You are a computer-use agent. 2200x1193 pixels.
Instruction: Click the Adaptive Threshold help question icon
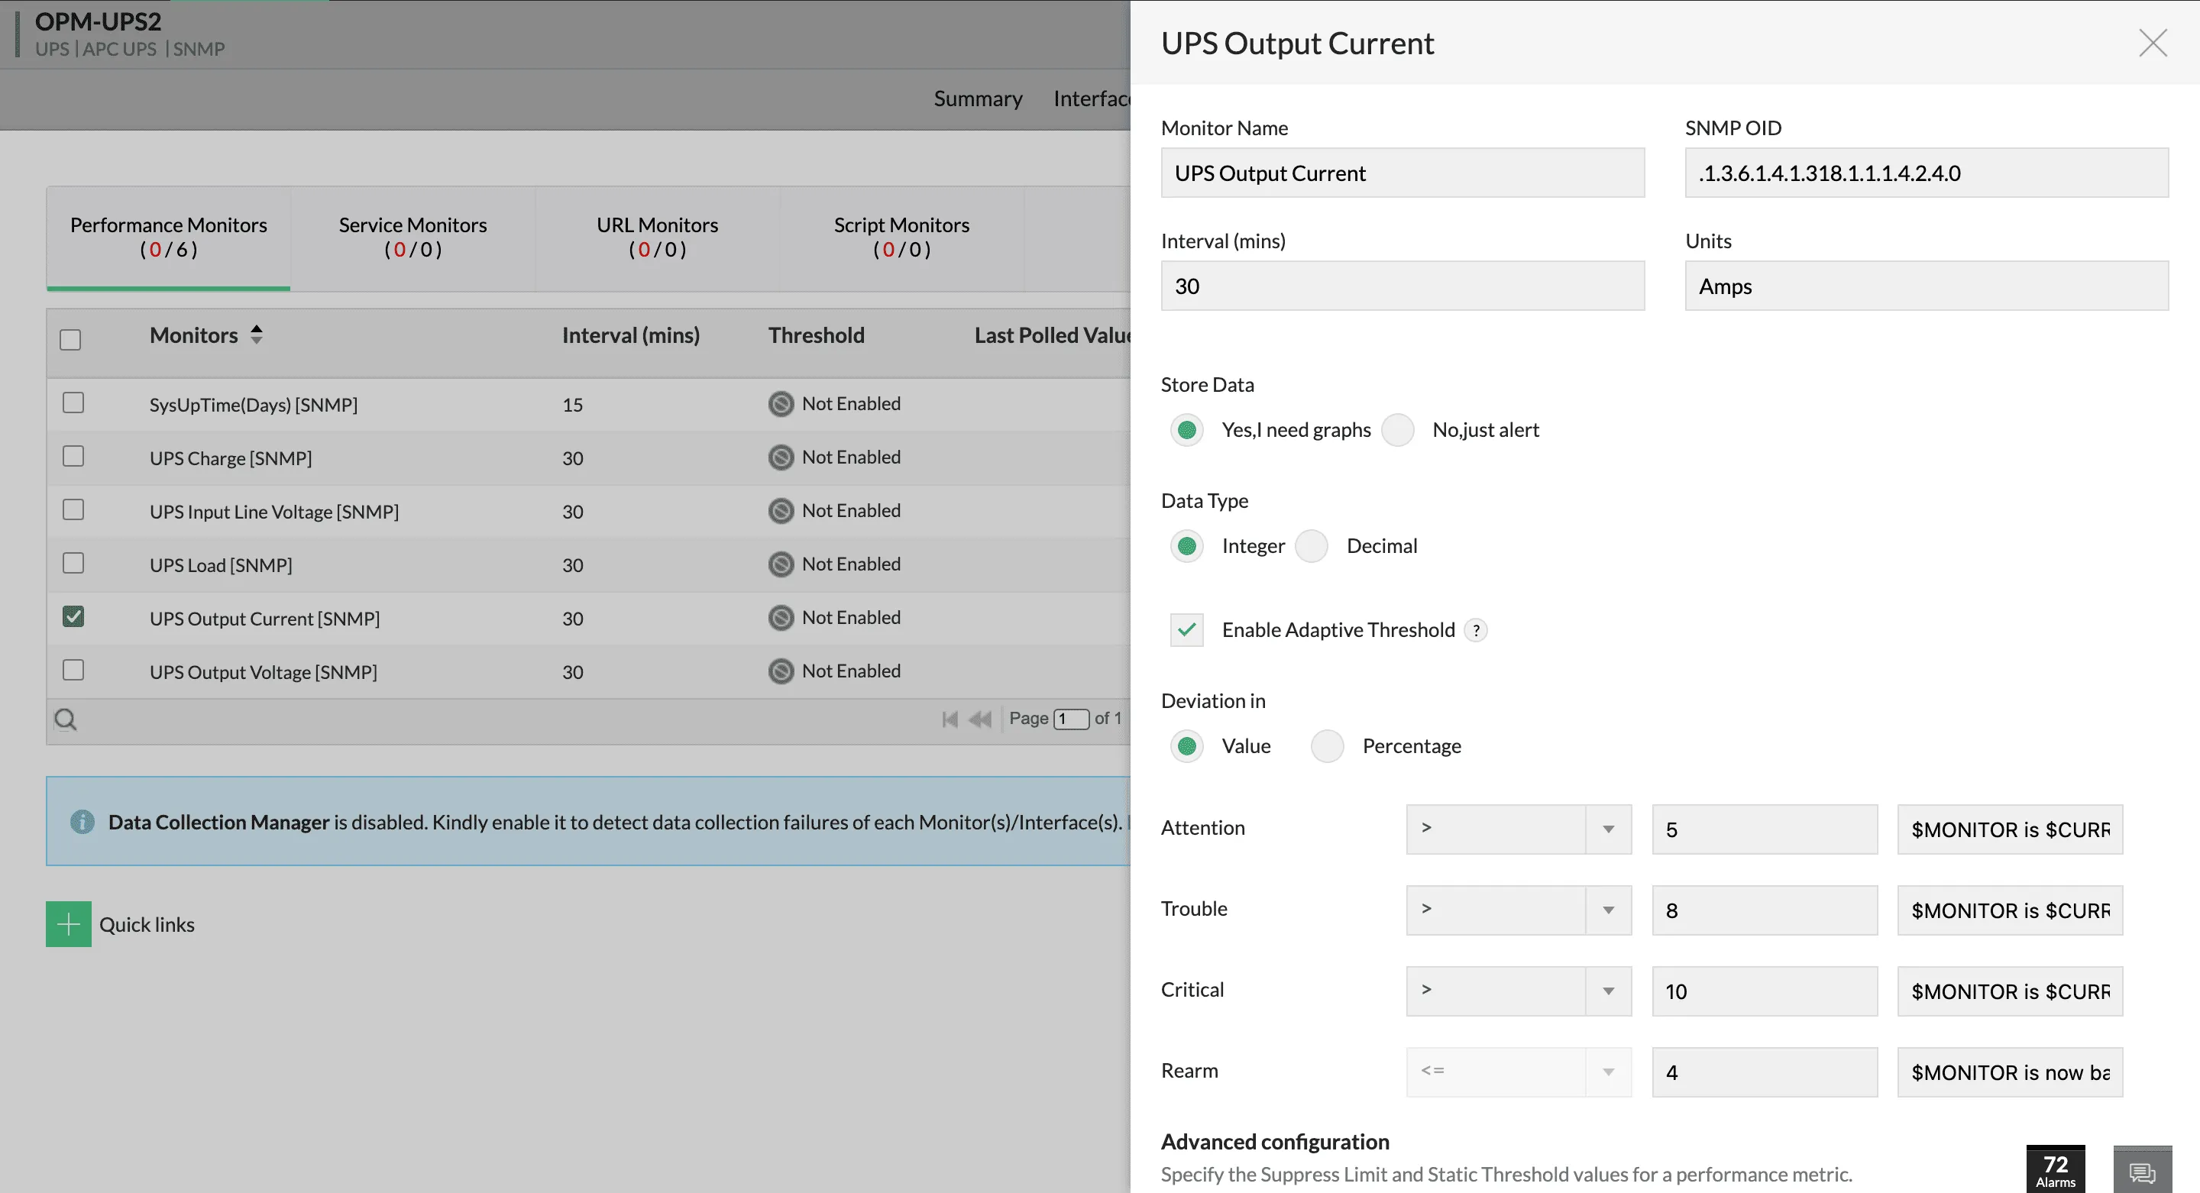pyautogui.click(x=1476, y=630)
